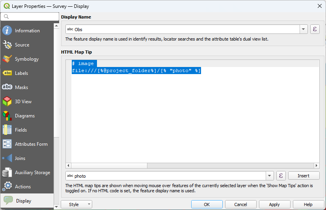Image resolution: width=326 pixels, height=210 pixels.
Task: Switch to the Joins tab
Action: (x=20, y=158)
